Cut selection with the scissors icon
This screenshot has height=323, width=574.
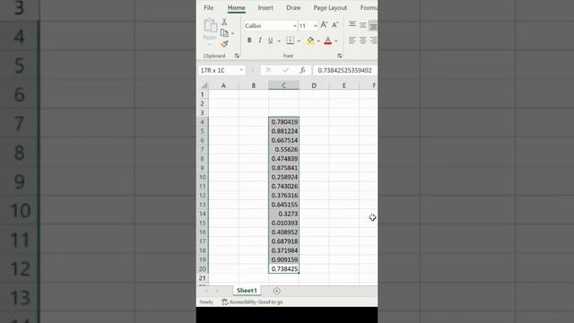(x=224, y=22)
